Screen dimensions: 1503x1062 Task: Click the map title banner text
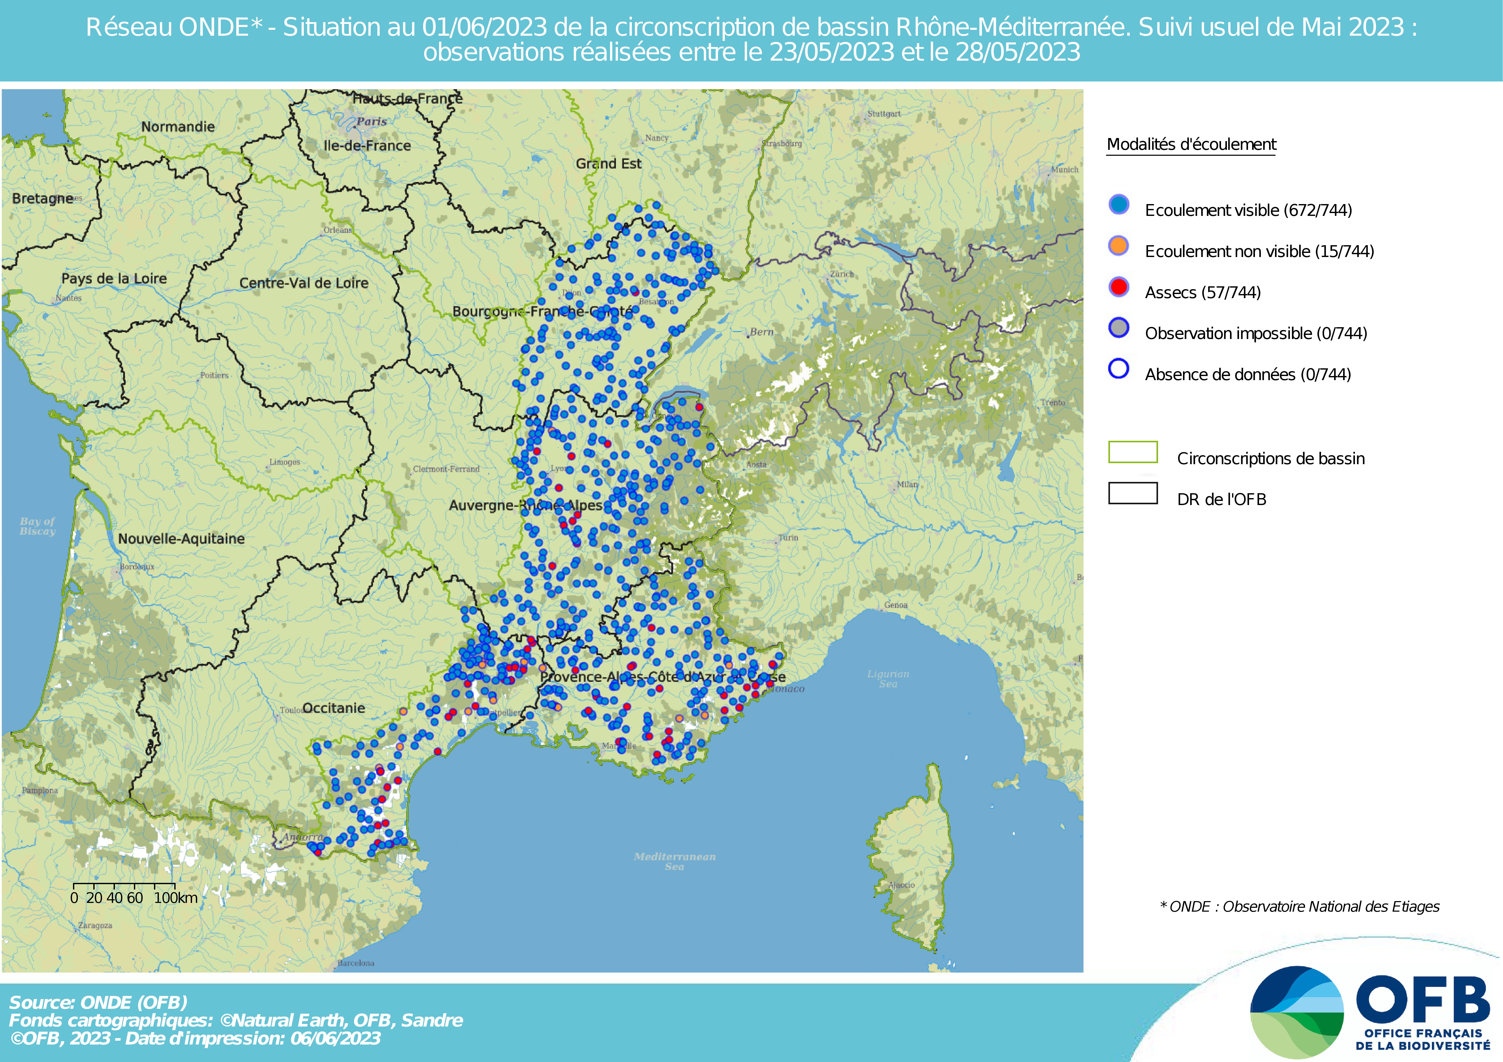click(x=752, y=39)
